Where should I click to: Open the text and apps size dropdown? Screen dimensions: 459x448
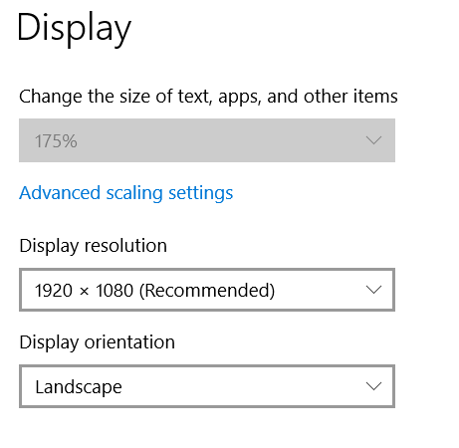[x=207, y=140]
